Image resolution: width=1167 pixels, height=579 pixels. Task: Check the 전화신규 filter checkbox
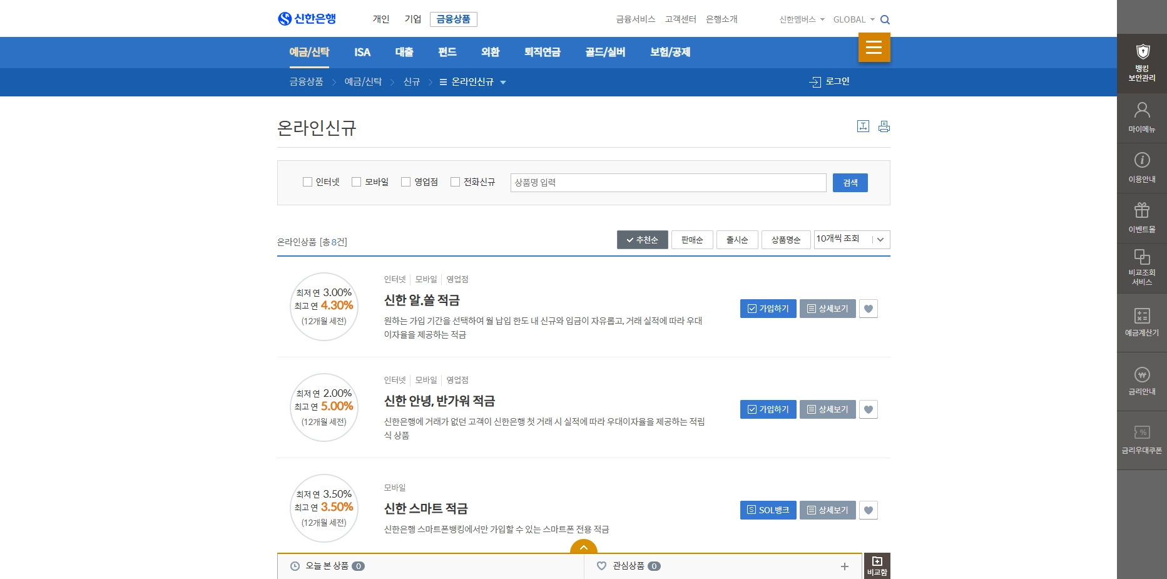click(x=455, y=182)
